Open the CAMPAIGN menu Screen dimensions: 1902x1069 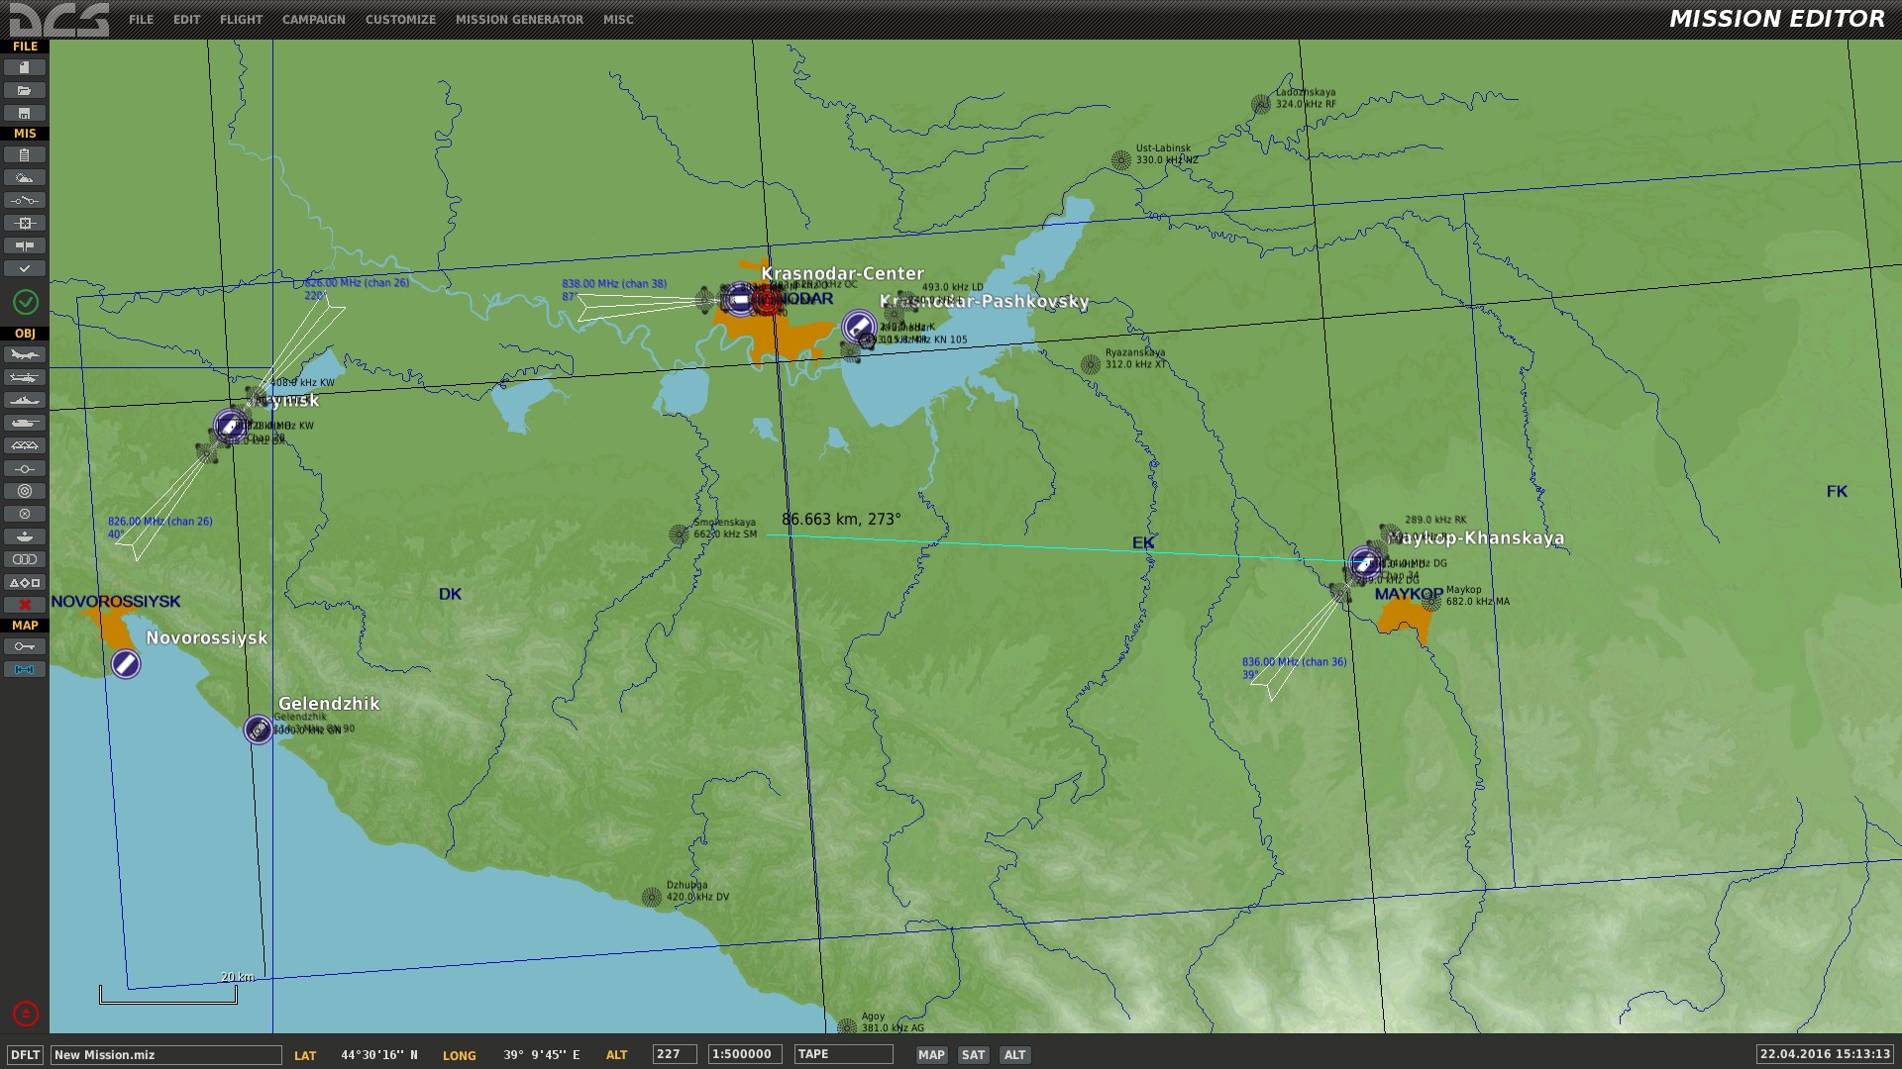[313, 19]
